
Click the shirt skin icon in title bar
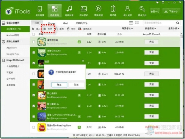tap(157, 2)
